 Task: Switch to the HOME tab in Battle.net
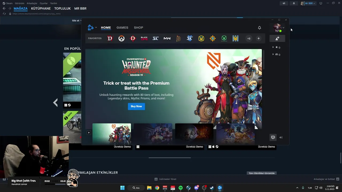coord(106,27)
